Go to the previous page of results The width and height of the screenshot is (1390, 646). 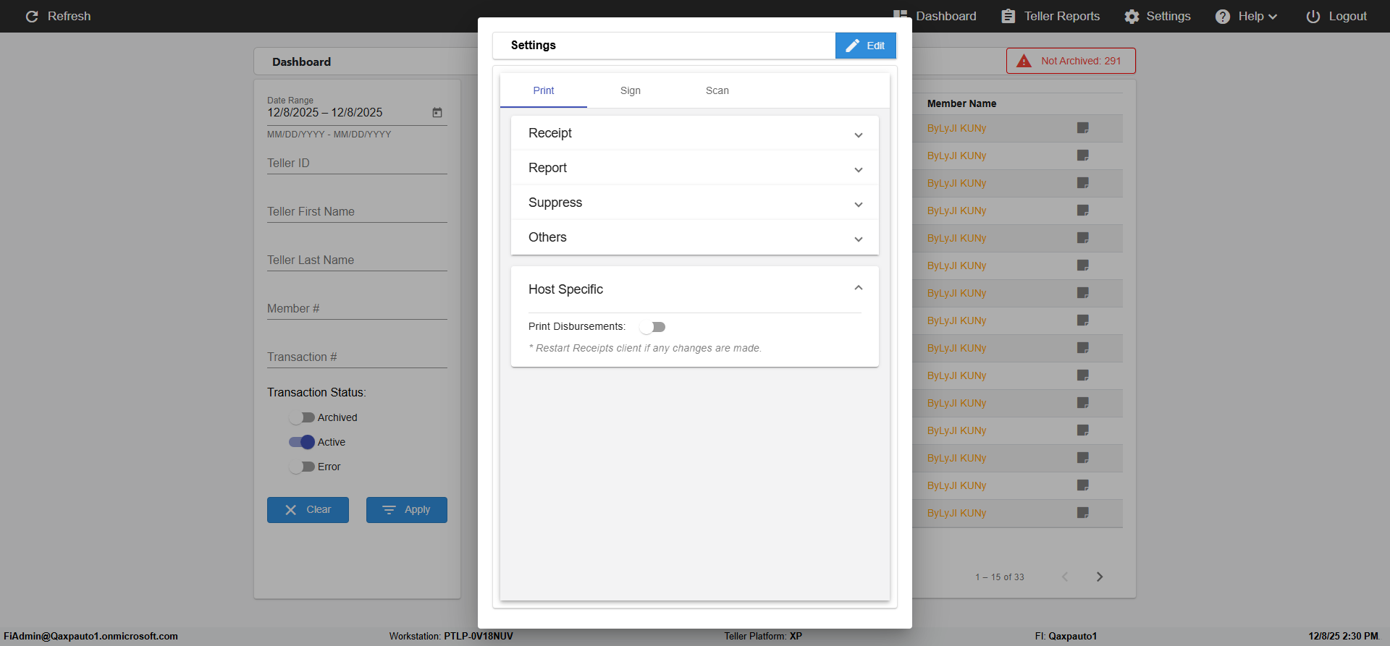(1065, 577)
